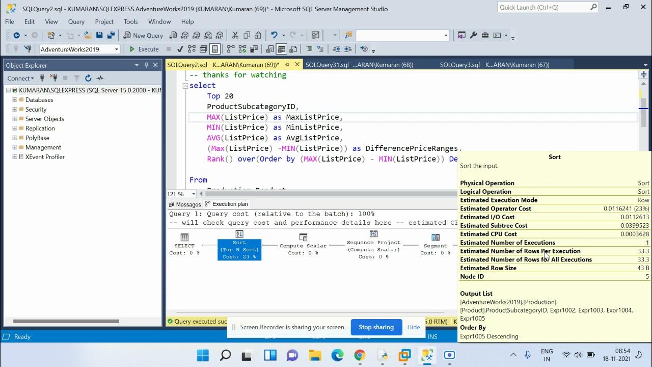Open the Tools menu
652x367 pixels.
130,21
